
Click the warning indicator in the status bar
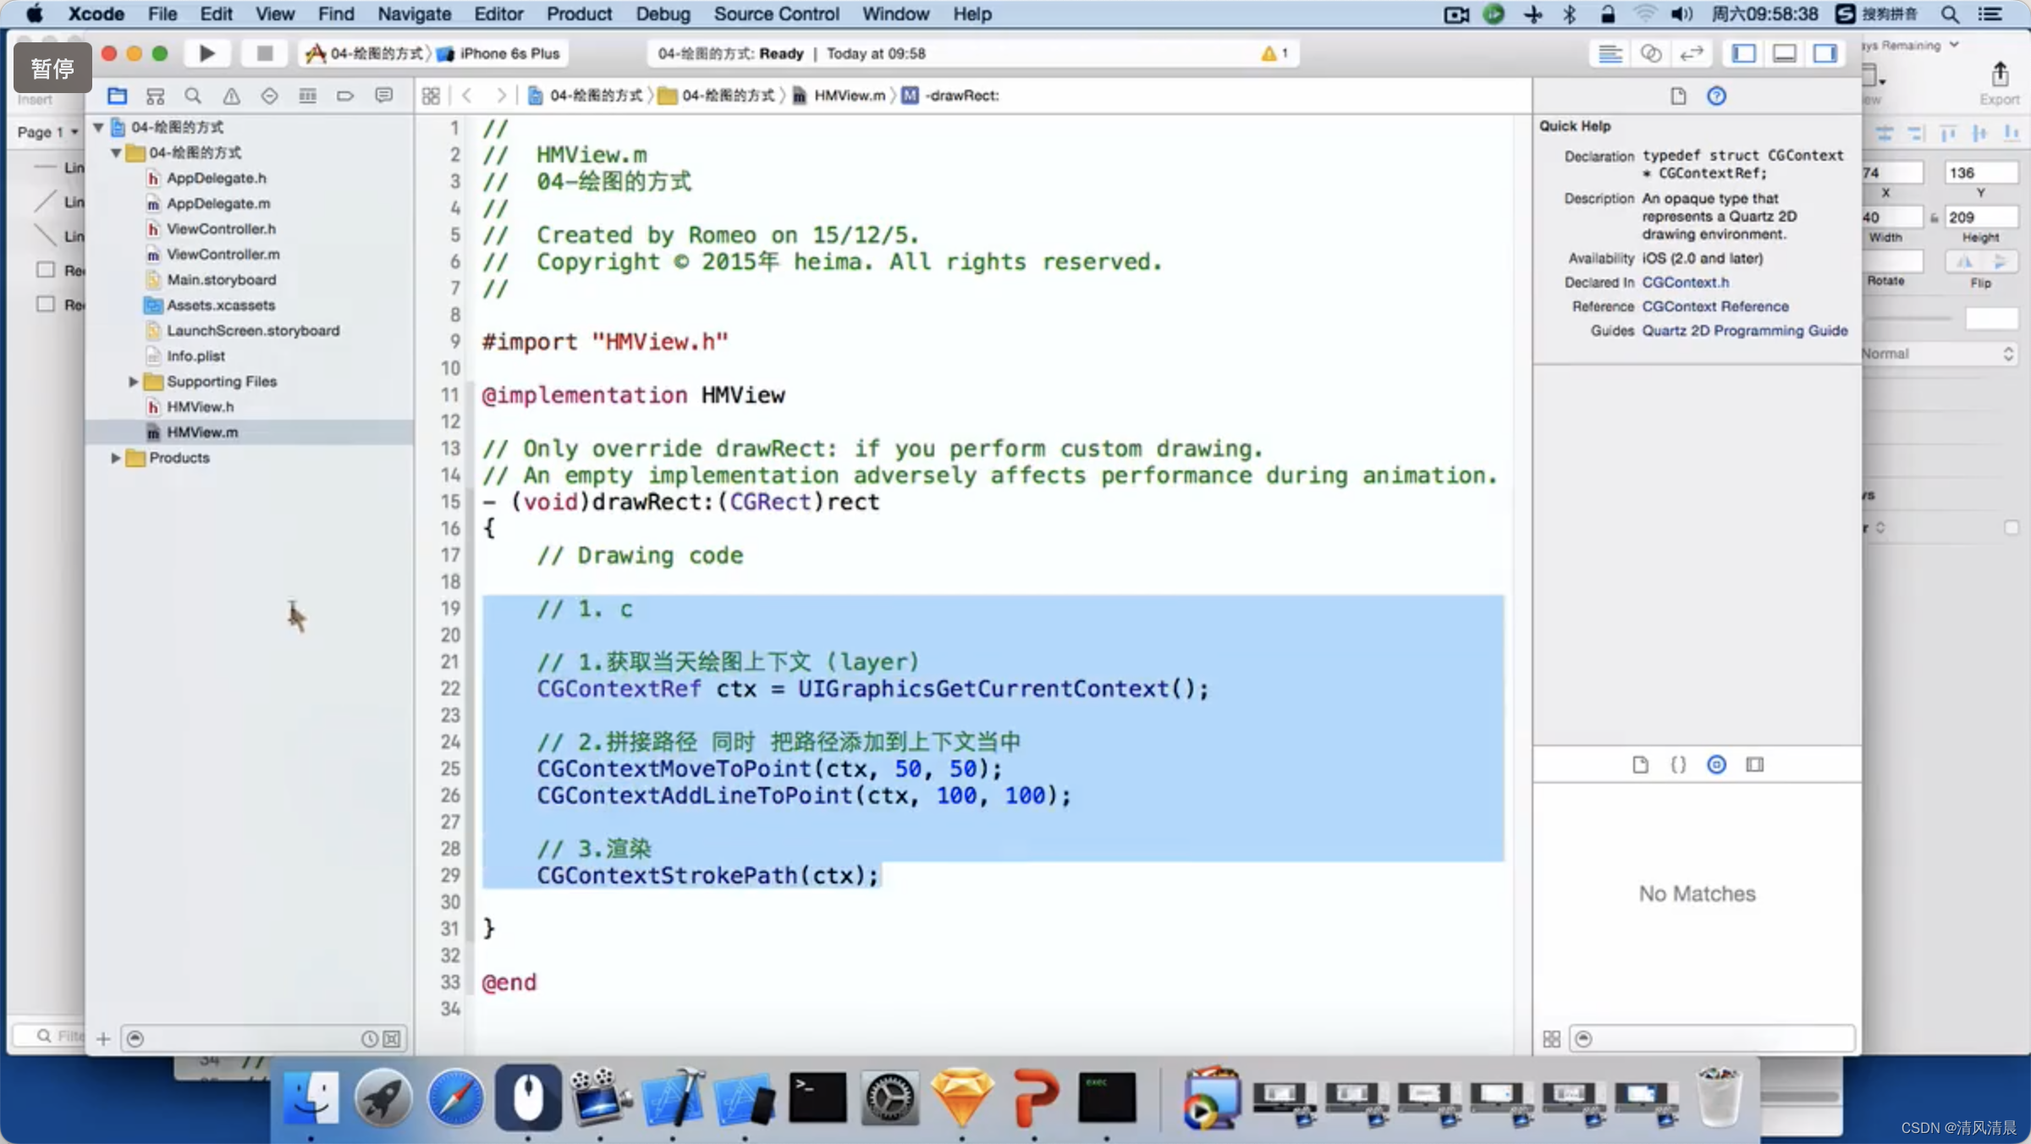click(x=1274, y=53)
